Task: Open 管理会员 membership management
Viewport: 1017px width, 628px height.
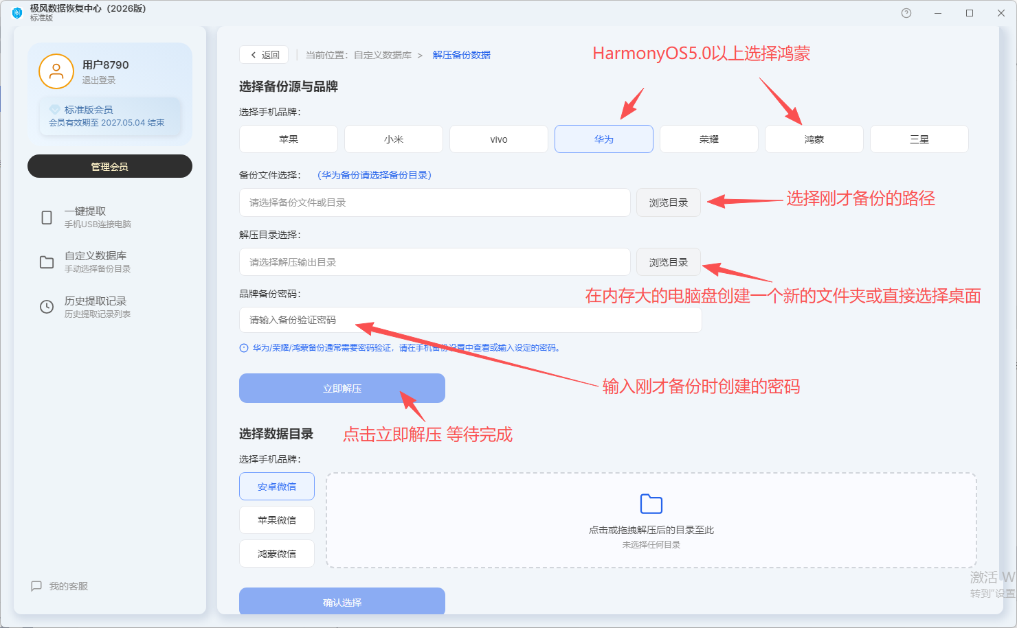Action: pos(110,166)
